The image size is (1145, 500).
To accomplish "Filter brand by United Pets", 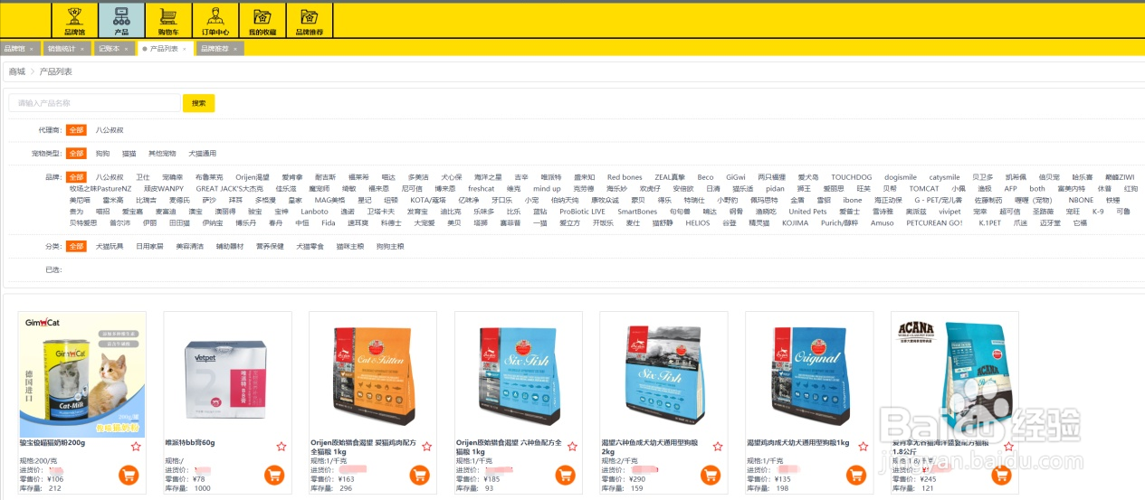I will (x=807, y=212).
